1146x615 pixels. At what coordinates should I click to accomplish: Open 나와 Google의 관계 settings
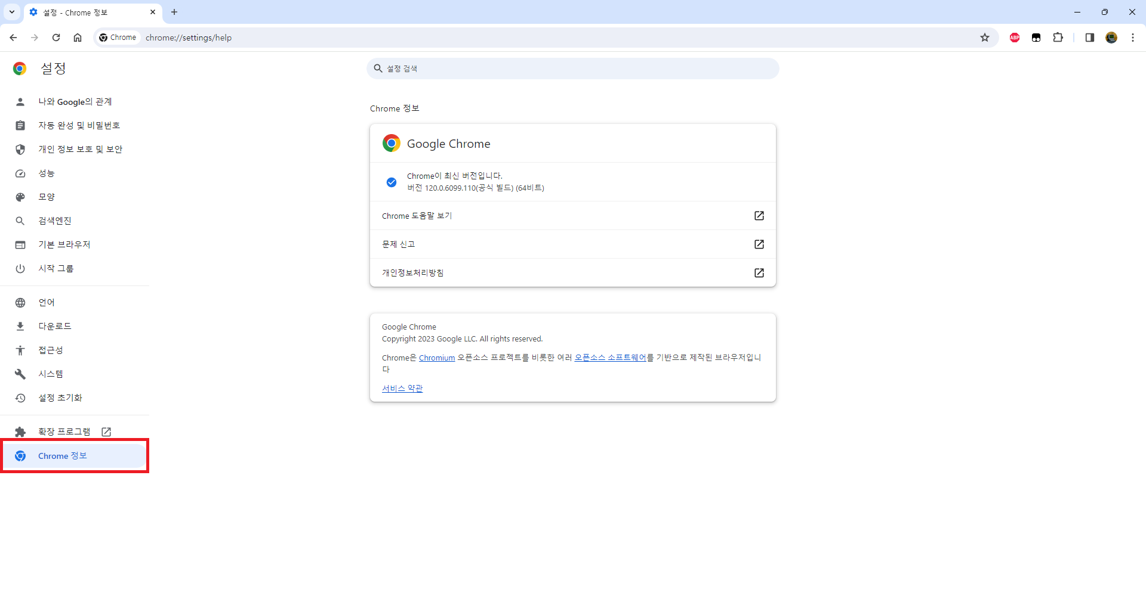click(75, 102)
